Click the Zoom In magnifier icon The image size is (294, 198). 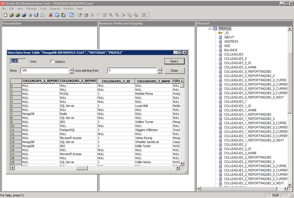coord(111,15)
